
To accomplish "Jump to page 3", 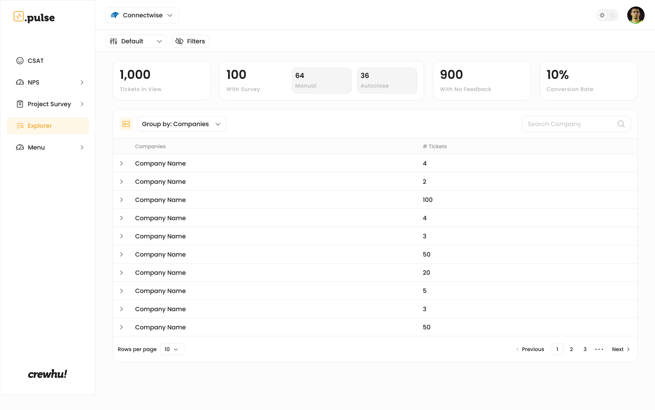I will 585,349.
